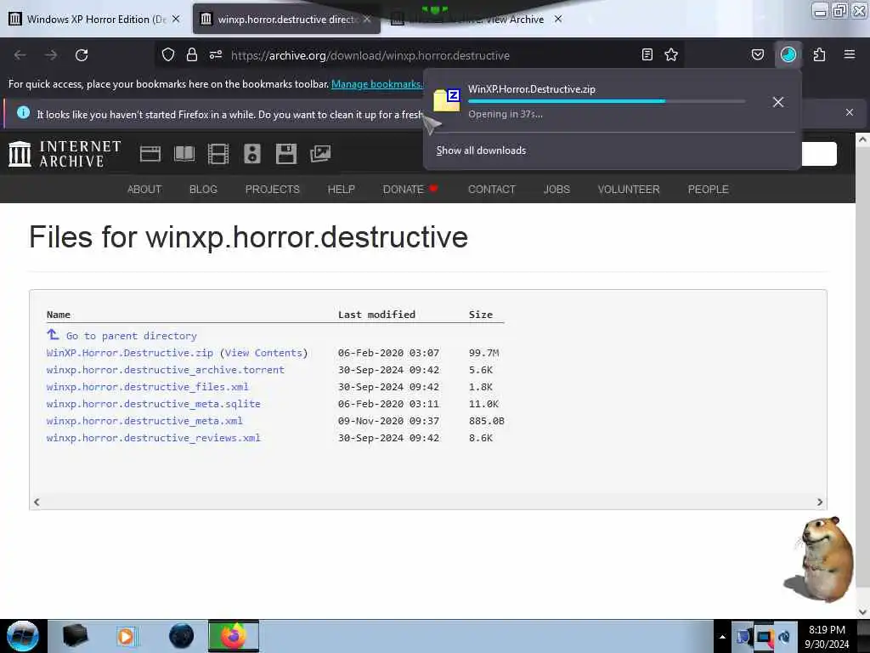870x653 pixels.
Task: Go to the Internet Archive logo home
Action: (65, 154)
